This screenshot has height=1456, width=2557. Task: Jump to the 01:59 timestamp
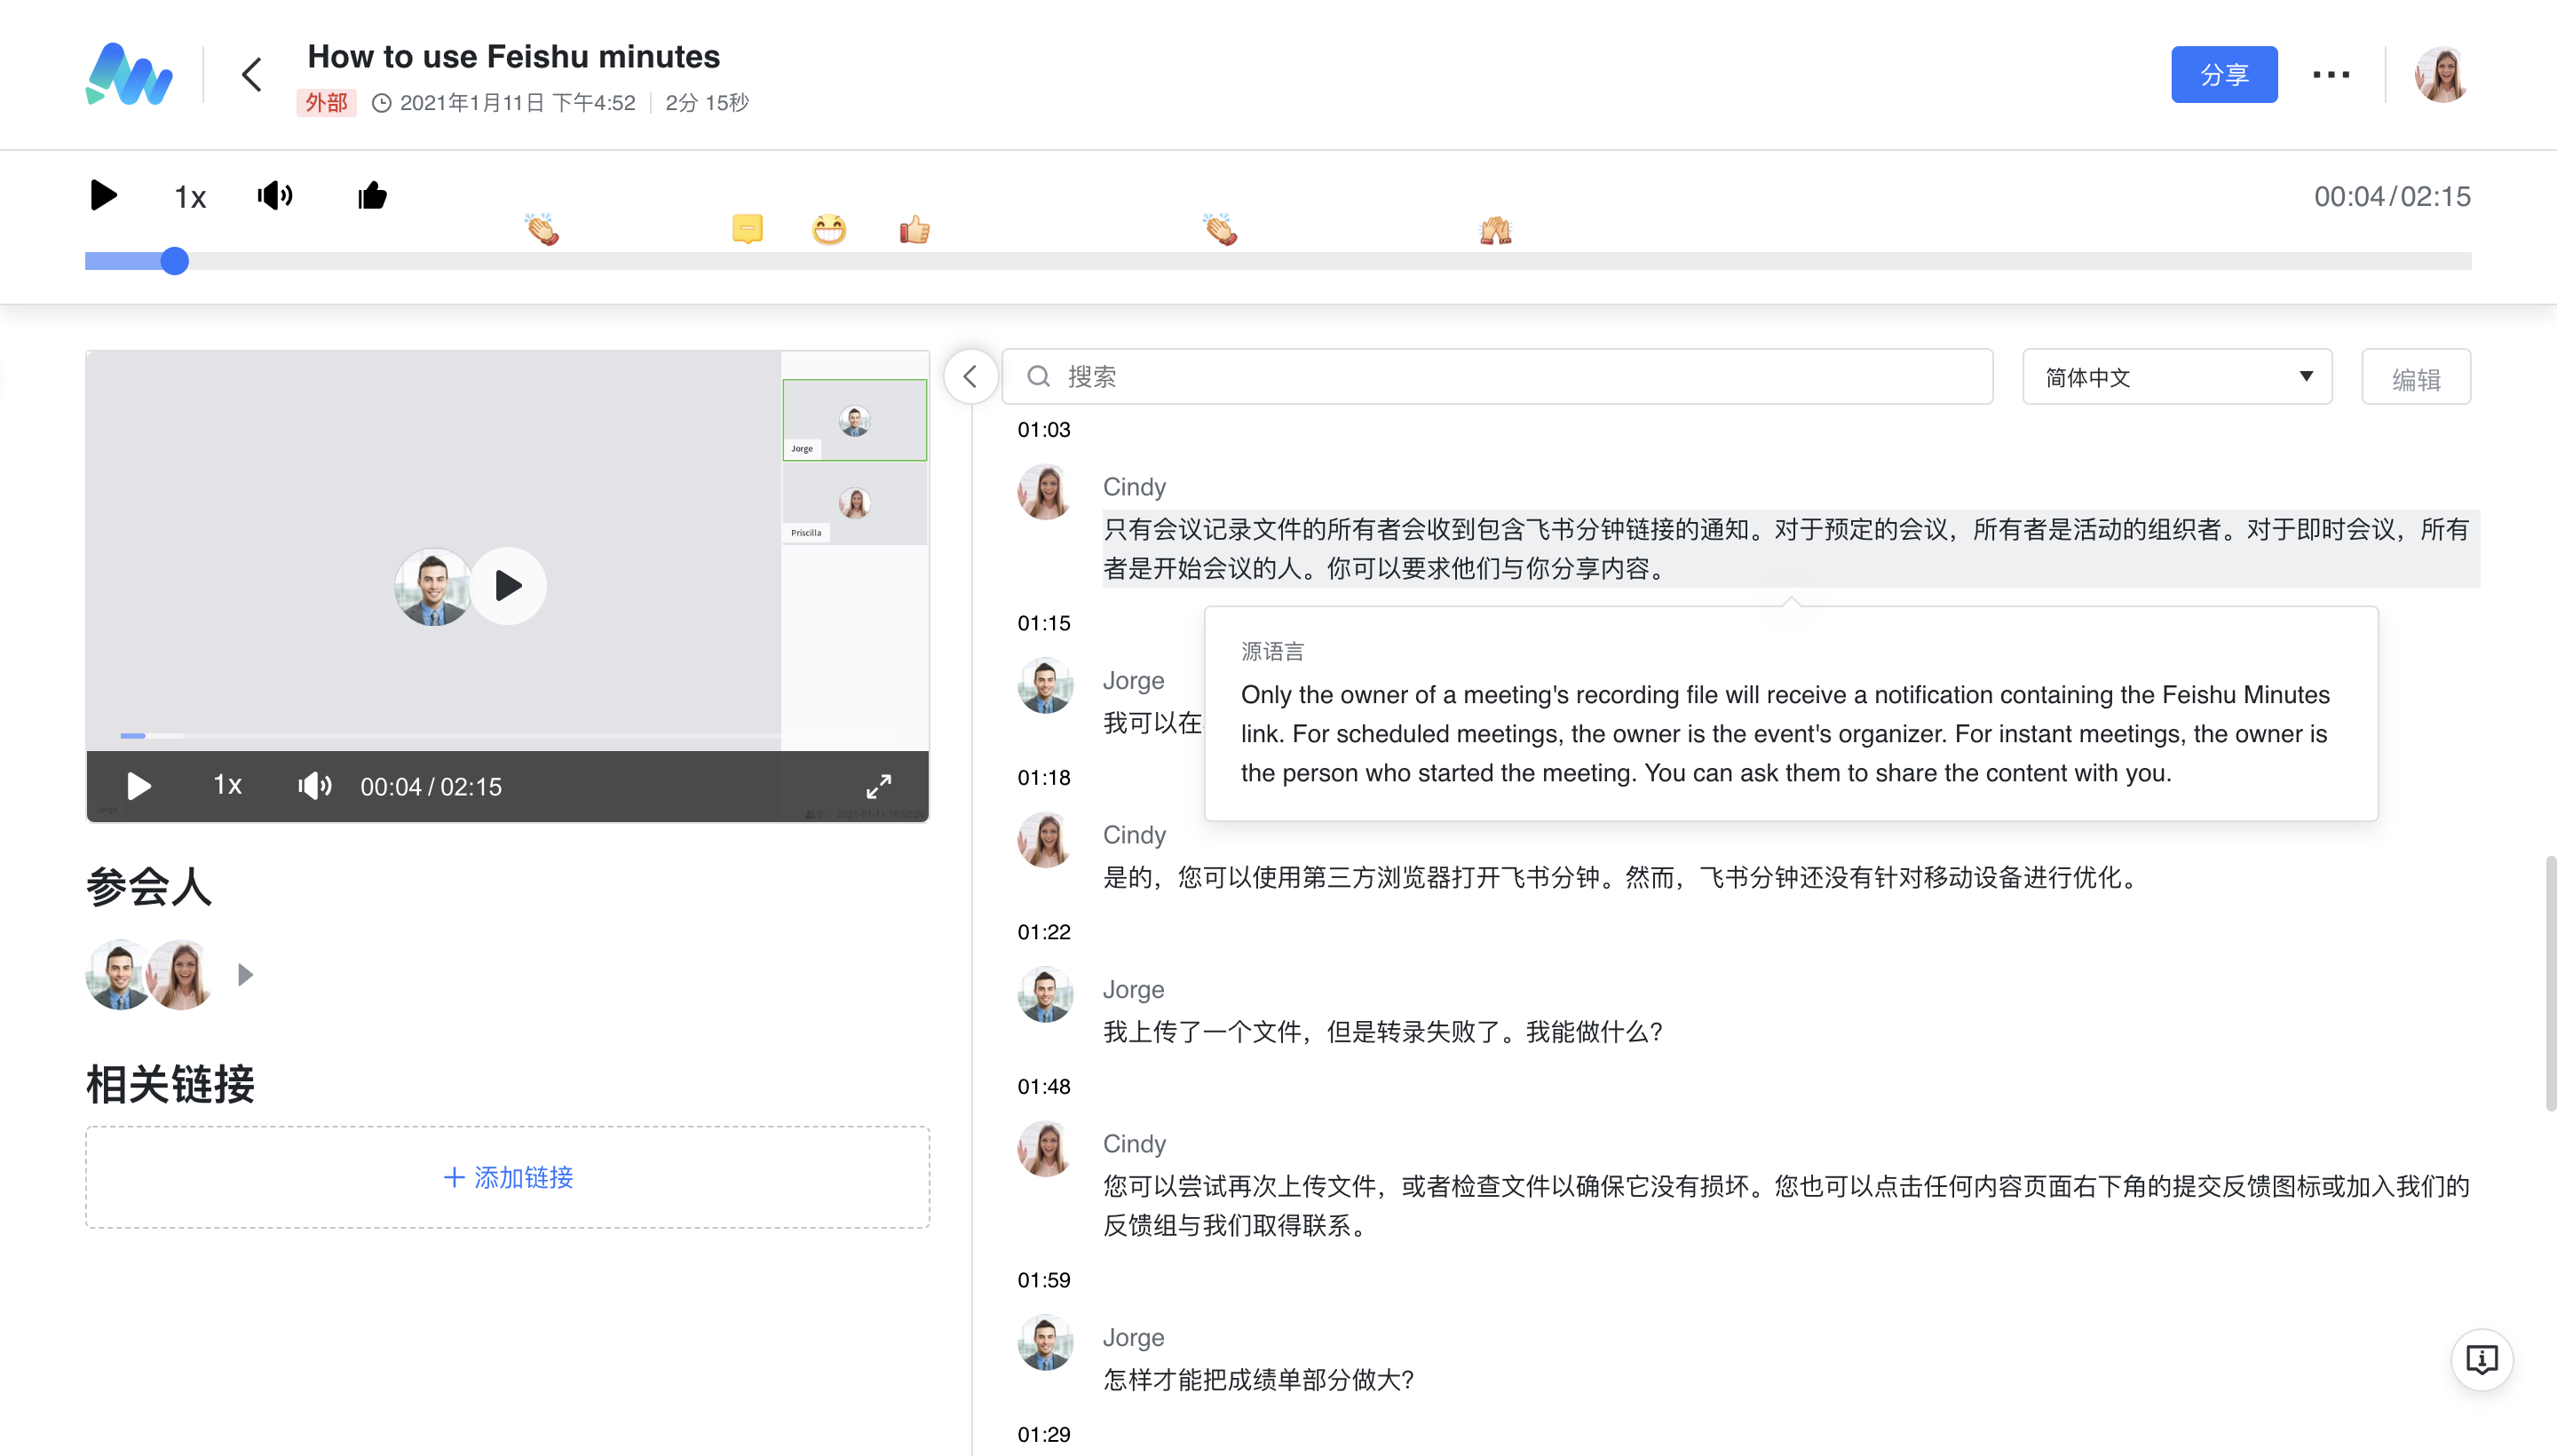[1044, 1280]
